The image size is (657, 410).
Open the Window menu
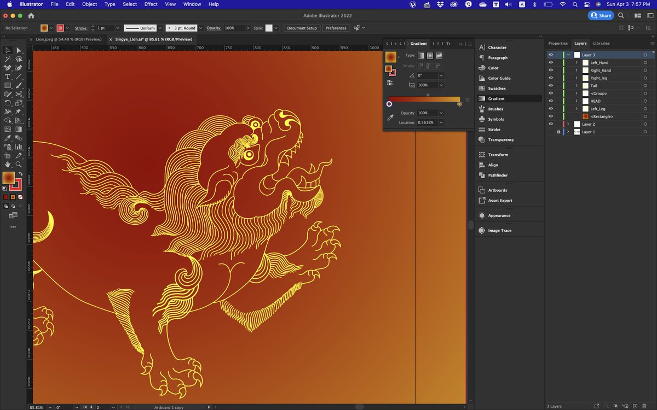[x=192, y=4]
